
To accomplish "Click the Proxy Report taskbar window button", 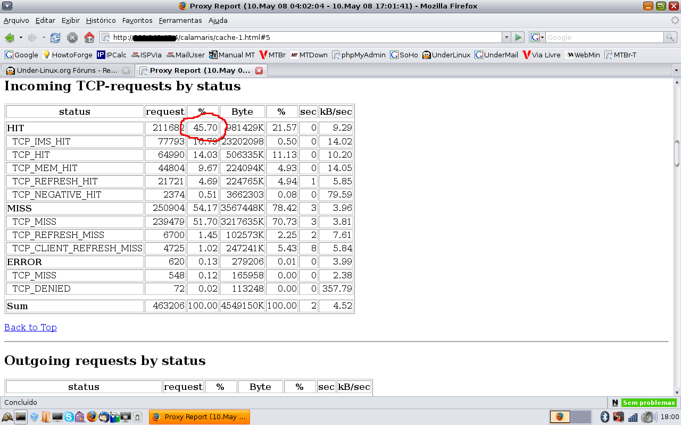I will pyautogui.click(x=200, y=417).
